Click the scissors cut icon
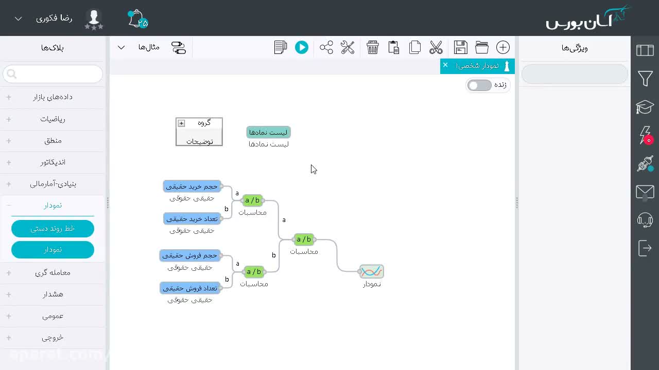This screenshot has height=370, width=659. coord(436,47)
